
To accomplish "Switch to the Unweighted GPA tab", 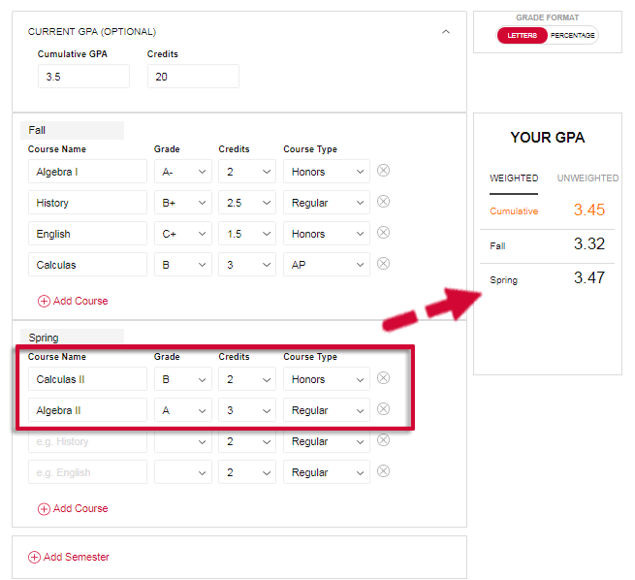I will coord(587,178).
